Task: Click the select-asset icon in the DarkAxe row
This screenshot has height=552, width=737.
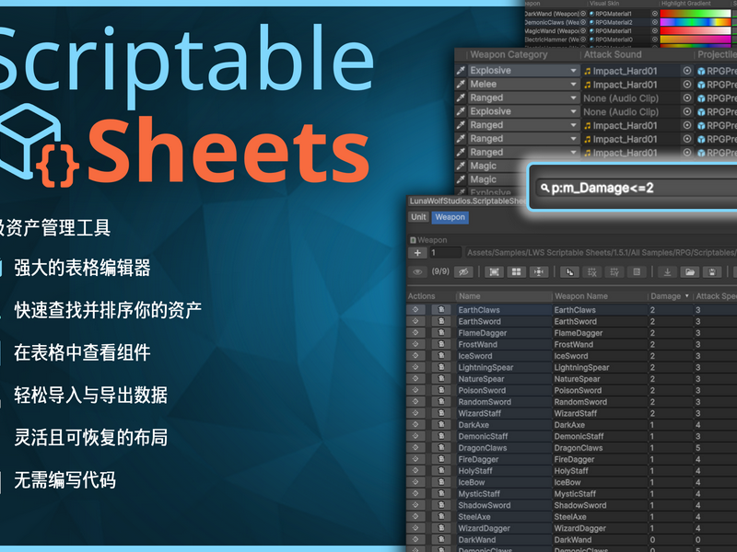Action: click(415, 425)
